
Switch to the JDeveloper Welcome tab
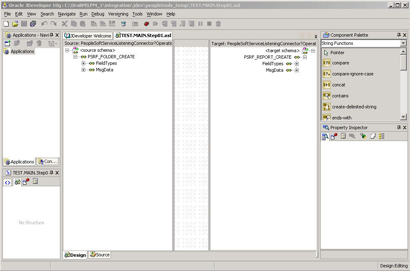point(88,35)
